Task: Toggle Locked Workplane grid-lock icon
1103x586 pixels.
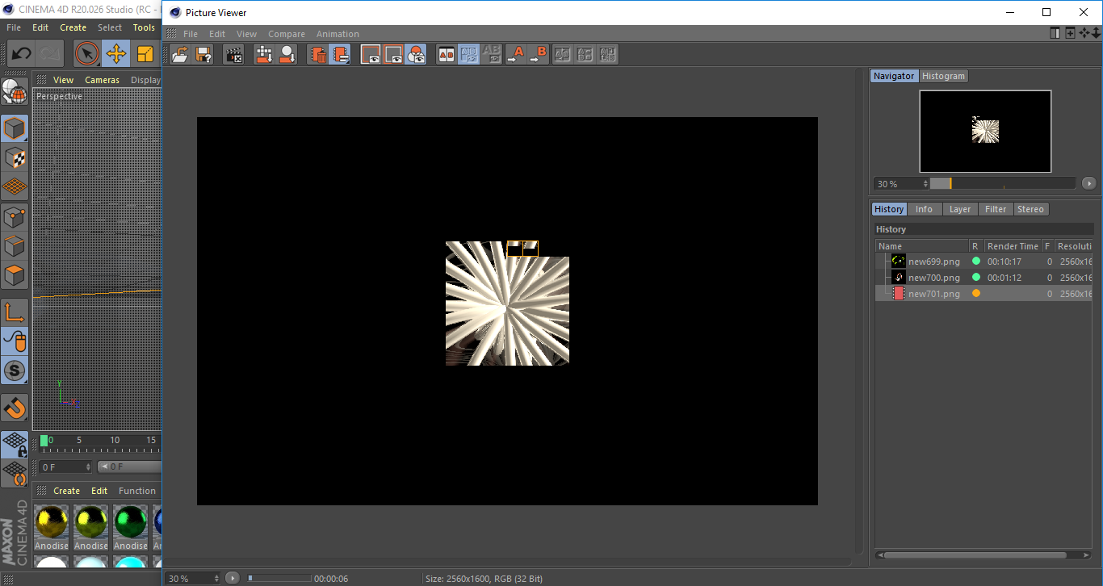Action: point(15,444)
